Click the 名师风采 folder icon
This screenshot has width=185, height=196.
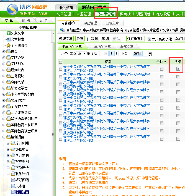click(x=9, y=82)
